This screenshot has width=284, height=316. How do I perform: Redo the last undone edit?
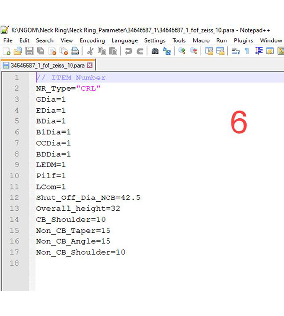(x=140, y=51)
